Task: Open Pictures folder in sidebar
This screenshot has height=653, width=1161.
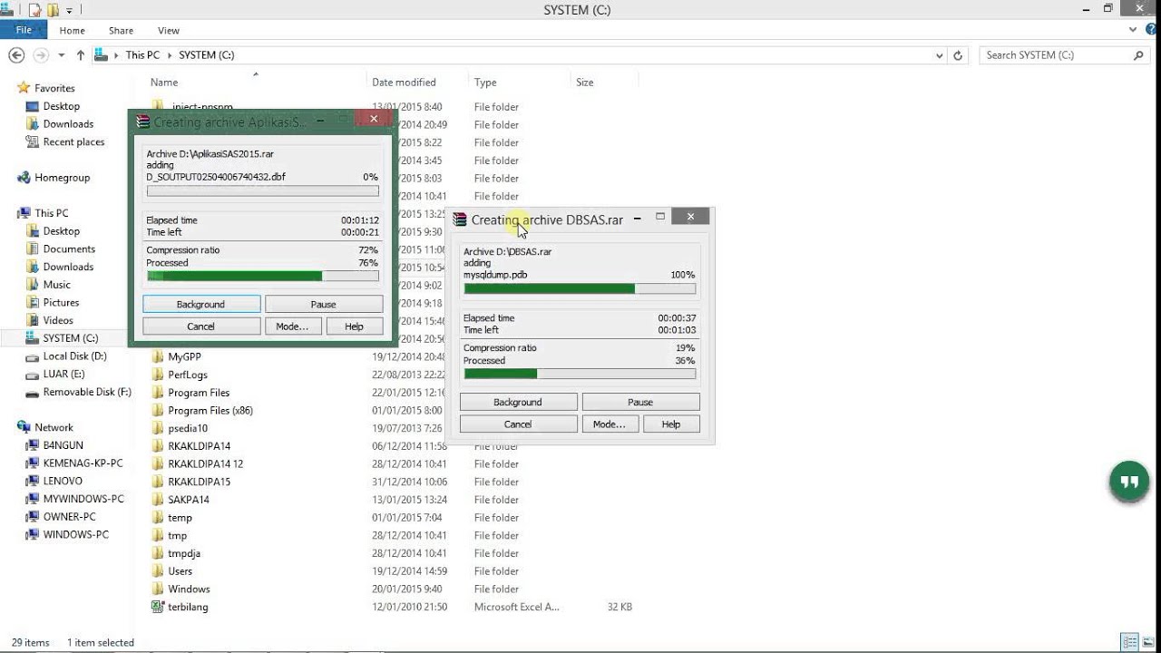Action: 61,302
